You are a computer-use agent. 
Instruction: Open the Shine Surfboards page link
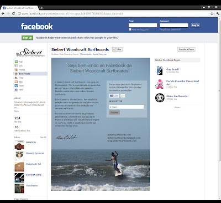pyautogui.click(x=177, y=96)
